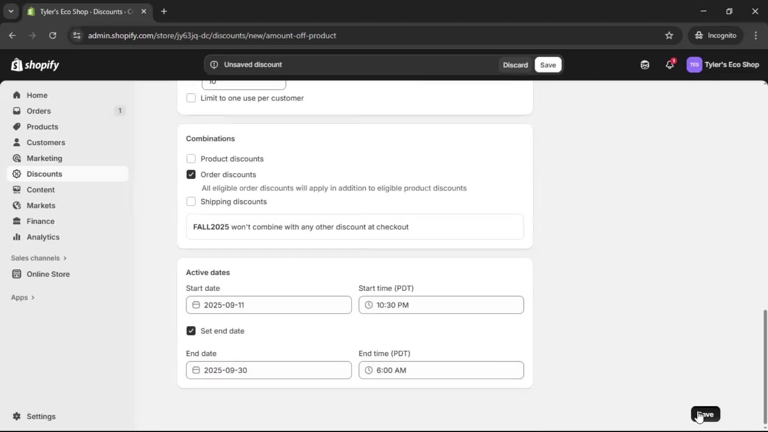Uncheck the Set end date option
This screenshot has width=768, height=432.
[x=191, y=331]
